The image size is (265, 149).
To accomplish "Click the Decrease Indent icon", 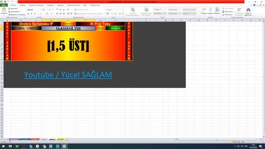I will [x=68, y=14].
